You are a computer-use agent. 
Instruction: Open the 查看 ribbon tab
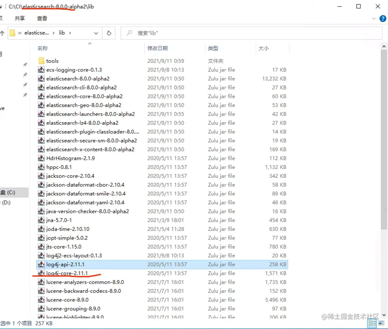(42, 18)
